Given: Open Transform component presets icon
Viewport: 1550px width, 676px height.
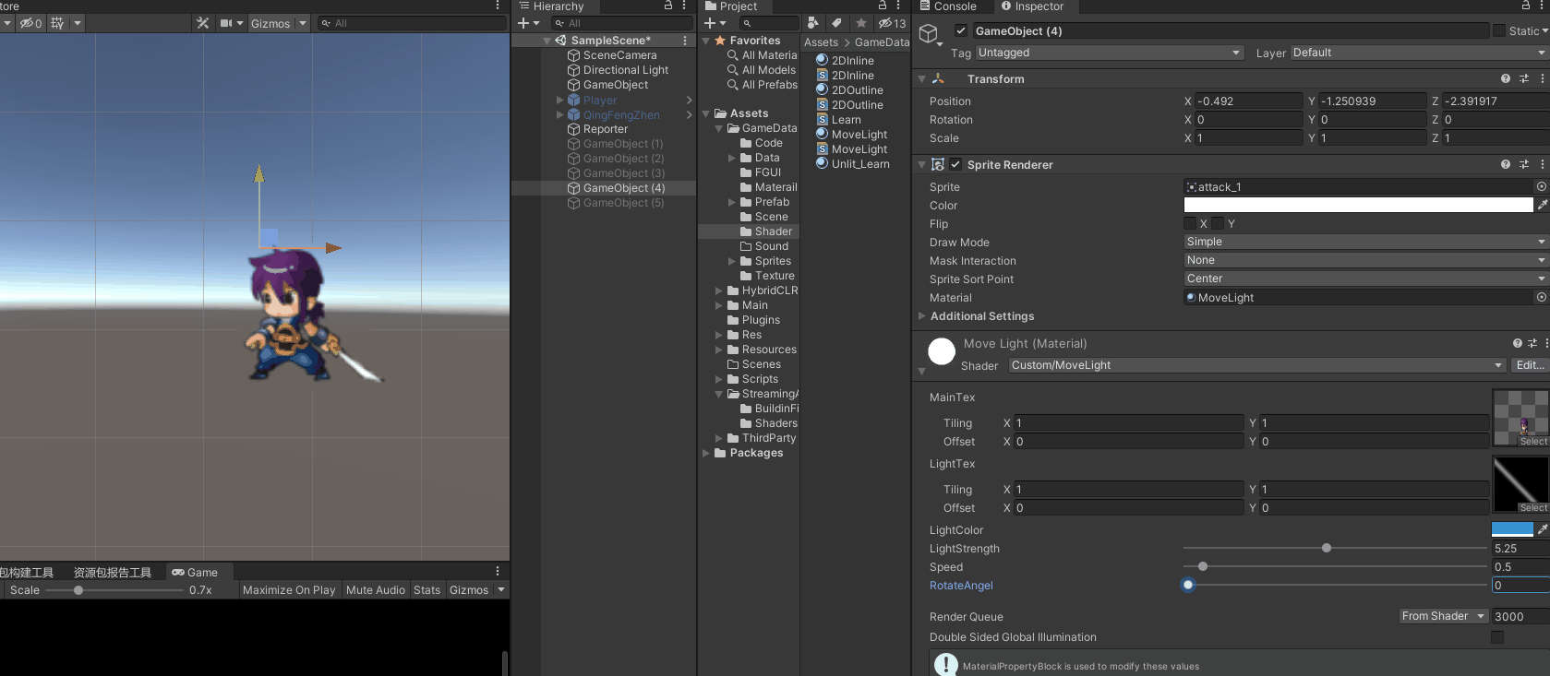Looking at the screenshot, I should coord(1524,79).
